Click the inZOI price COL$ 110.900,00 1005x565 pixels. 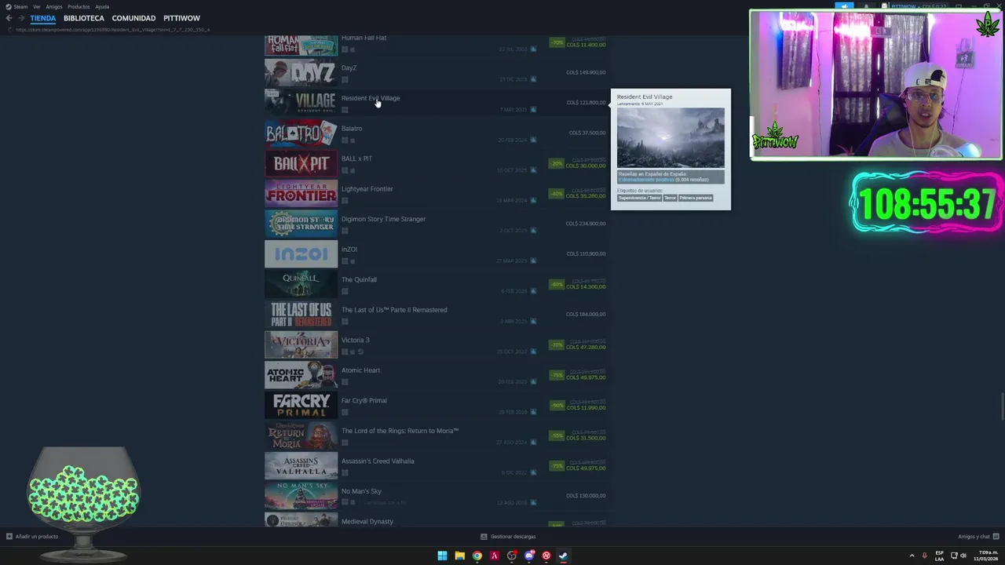(586, 253)
